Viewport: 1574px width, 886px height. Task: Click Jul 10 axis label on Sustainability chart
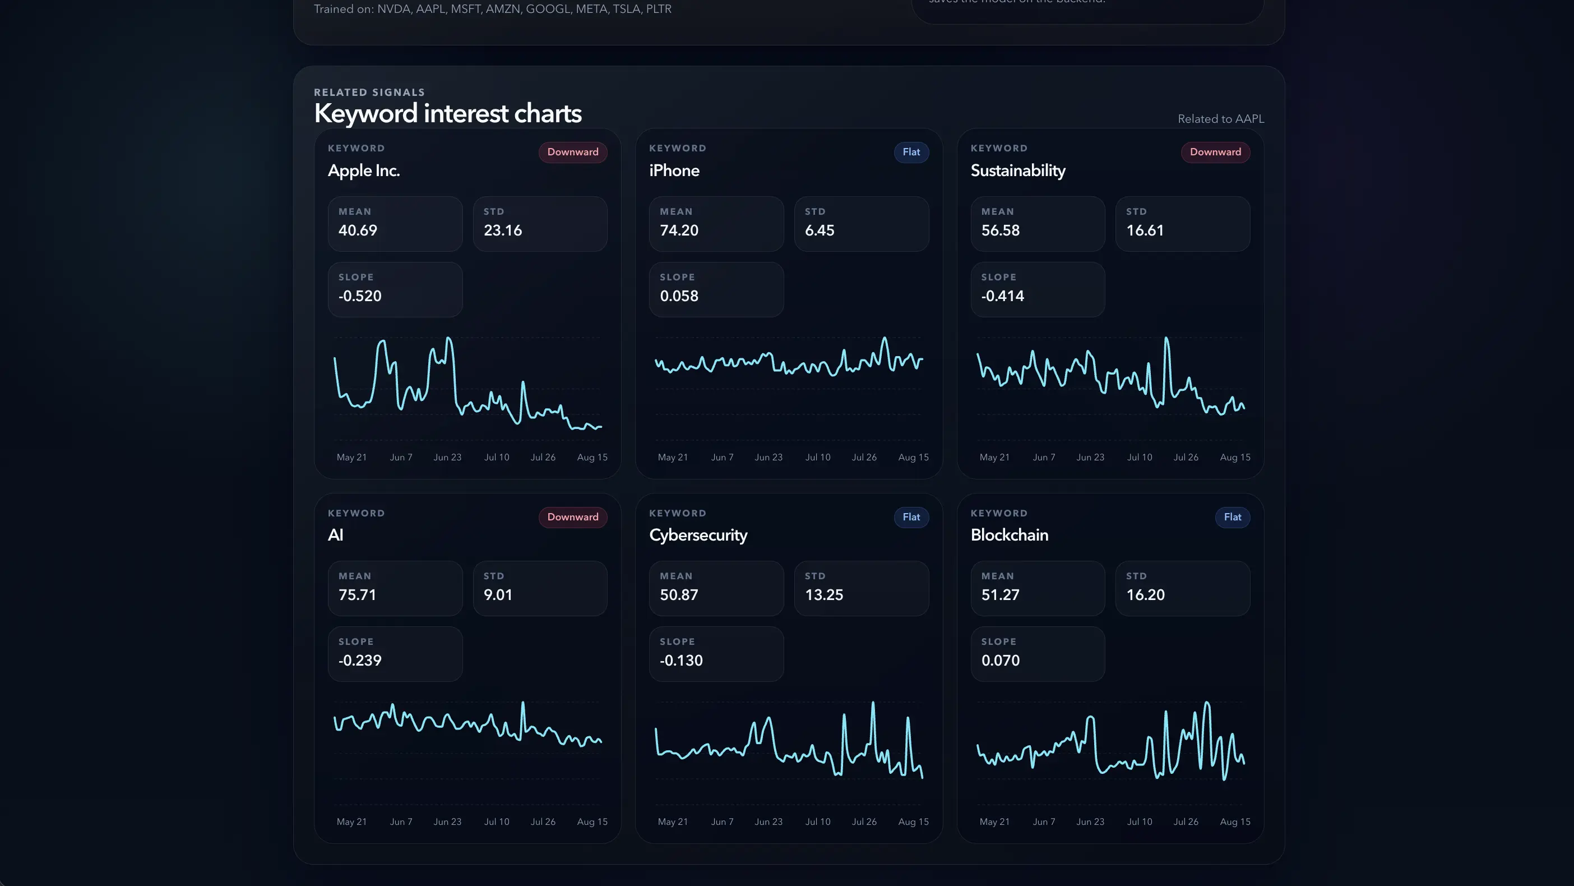(x=1140, y=458)
